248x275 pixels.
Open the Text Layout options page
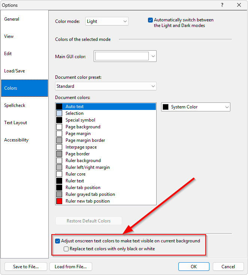tap(24, 123)
